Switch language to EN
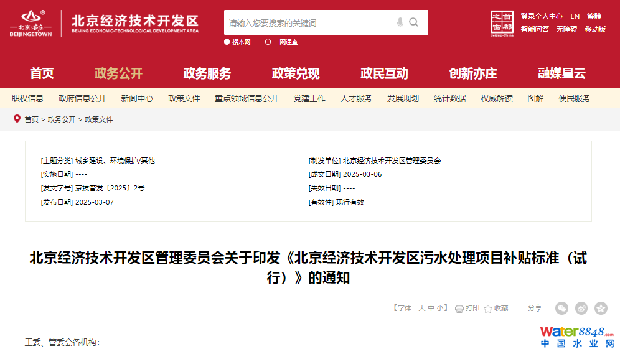The image size is (620, 354). click(x=575, y=17)
